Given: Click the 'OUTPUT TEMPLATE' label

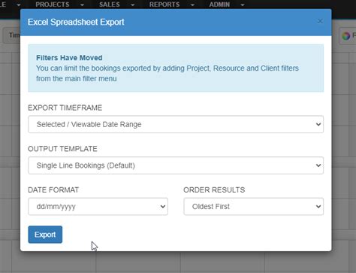Looking at the screenshot, I should (x=62, y=149).
